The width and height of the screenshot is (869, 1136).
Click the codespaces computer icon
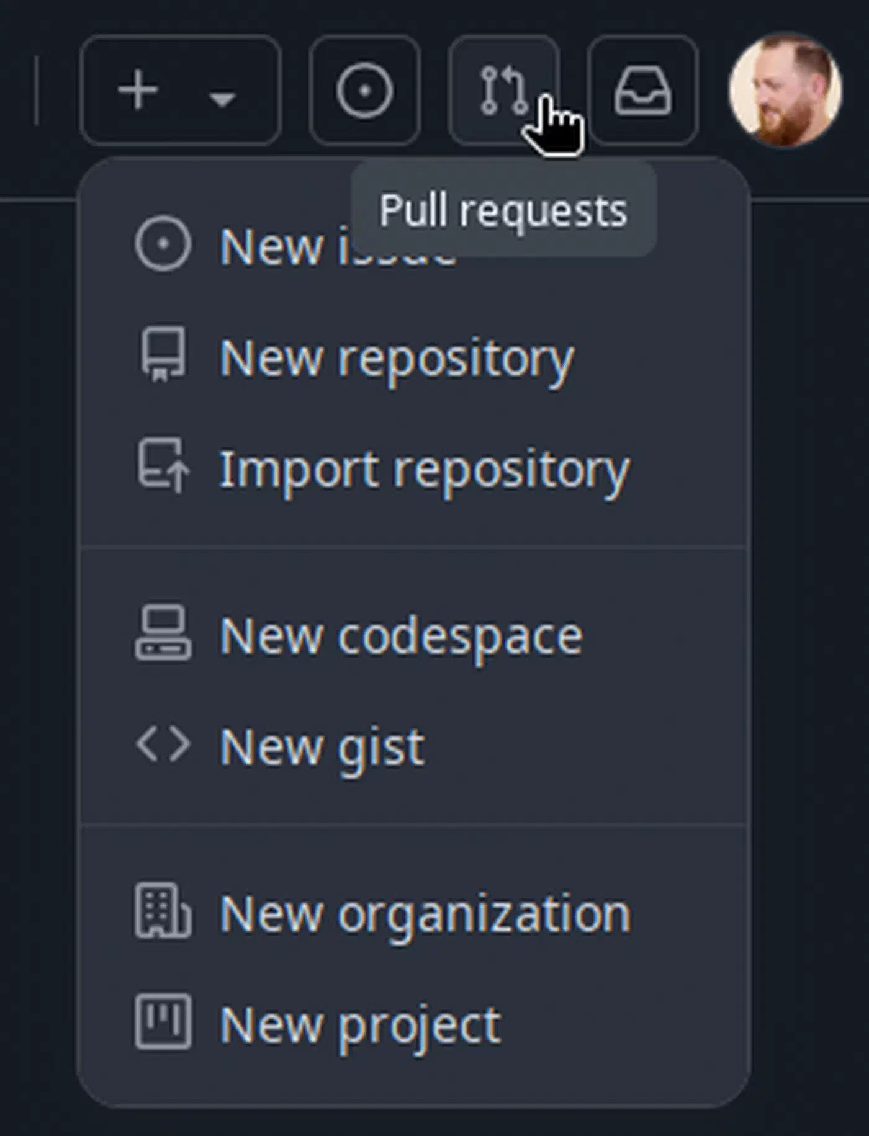point(163,633)
